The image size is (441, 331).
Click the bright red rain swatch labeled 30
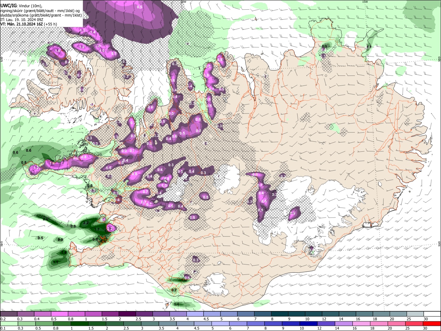pos(432,323)
